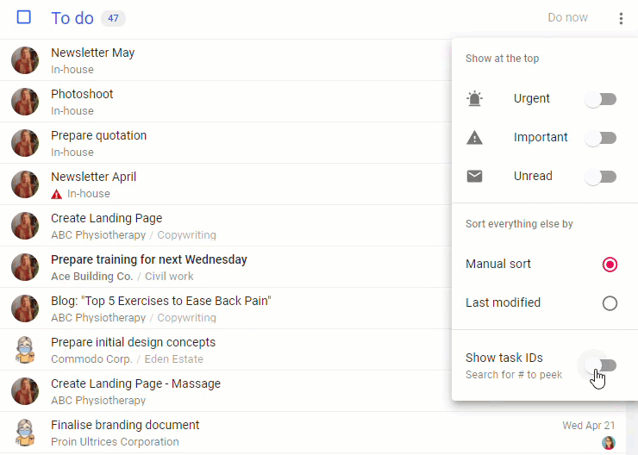Open the Do now section link

click(567, 17)
